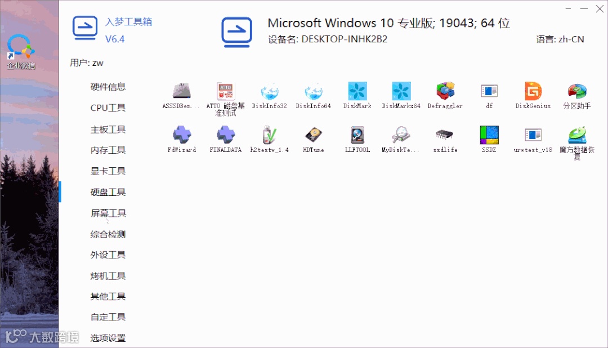Select the 硬盘工具 section
Image resolution: width=608 pixels, height=348 pixels.
point(108,192)
